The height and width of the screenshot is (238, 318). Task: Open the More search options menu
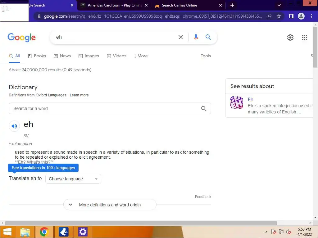141,56
